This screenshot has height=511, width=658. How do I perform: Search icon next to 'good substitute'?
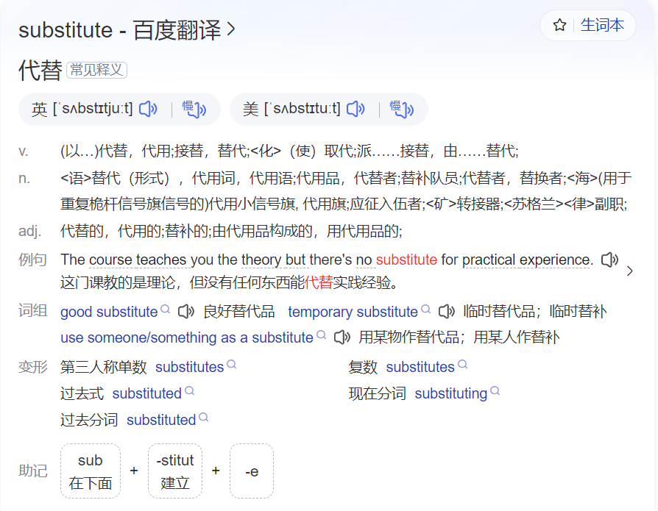pos(166,309)
